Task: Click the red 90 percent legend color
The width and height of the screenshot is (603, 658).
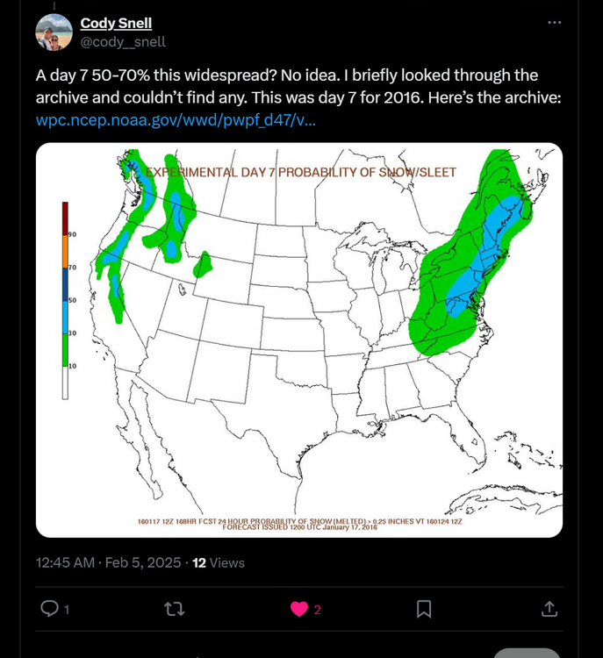Action: coord(65,218)
